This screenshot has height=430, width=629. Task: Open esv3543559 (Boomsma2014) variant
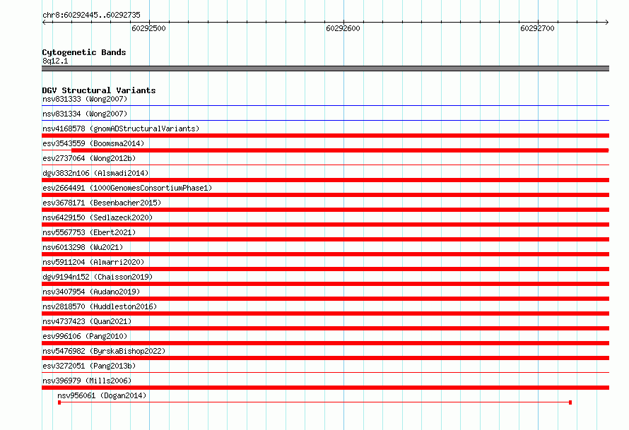pos(93,143)
